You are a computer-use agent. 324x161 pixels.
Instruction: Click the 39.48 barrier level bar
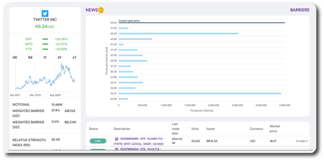click(133, 61)
